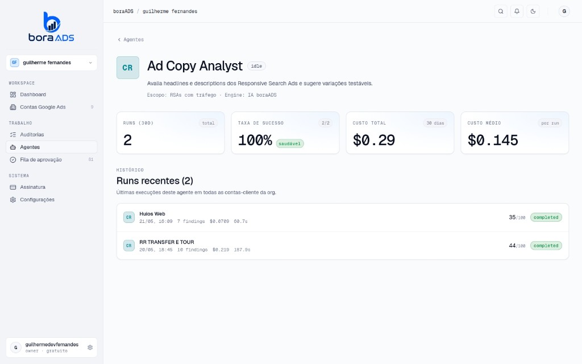The image size is (582, 364).
Task: Click the Contas Google Ads building icon
Action: 13,107
